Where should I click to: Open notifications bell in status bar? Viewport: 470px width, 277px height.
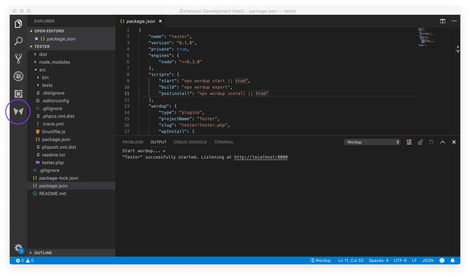click(x=453, y=260)
